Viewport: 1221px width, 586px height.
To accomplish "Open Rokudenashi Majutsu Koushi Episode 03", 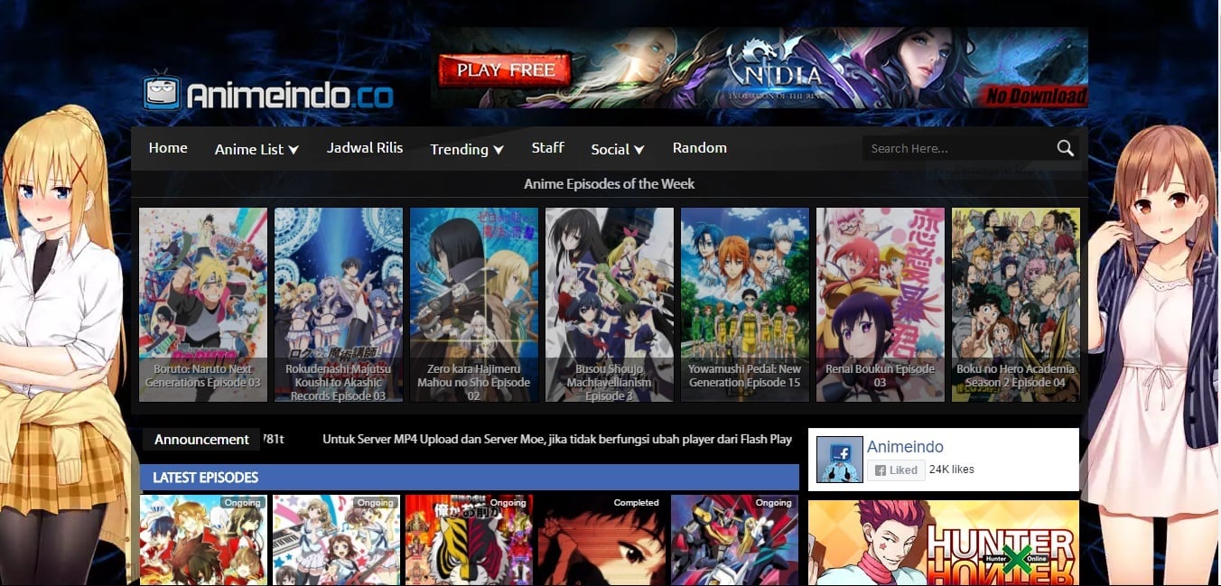I will coord(339,305).
